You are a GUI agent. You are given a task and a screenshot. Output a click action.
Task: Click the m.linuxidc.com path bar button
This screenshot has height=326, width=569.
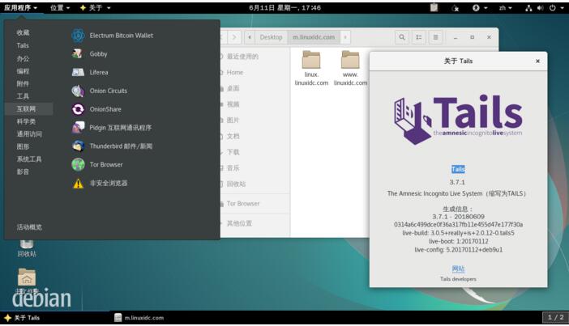pos(314,37)
